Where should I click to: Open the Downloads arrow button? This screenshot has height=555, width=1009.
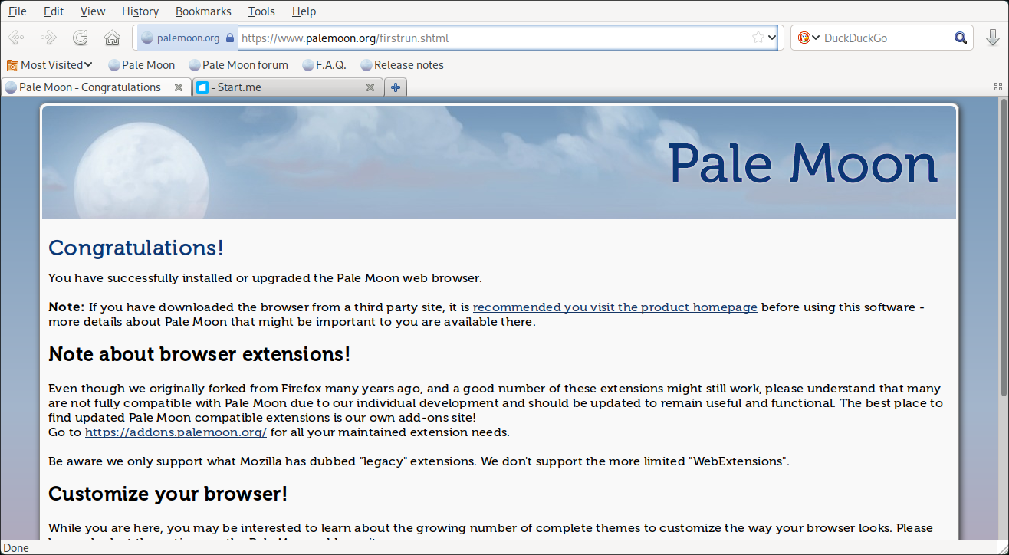tap(992, 38)
